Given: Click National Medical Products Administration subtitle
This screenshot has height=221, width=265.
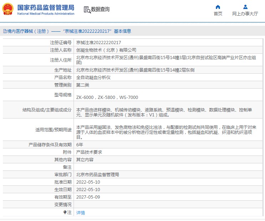Looking at the screenshot, I should coord(46,14).
